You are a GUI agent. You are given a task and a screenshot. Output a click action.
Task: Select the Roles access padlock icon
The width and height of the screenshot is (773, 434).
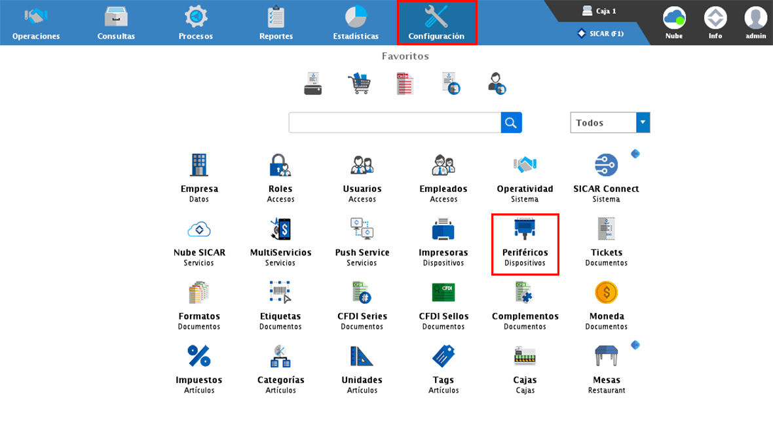coord(280,166)
